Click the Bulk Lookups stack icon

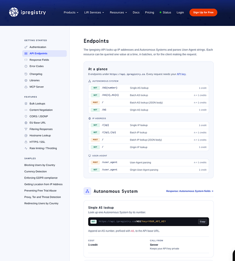[x=26, y=104]
